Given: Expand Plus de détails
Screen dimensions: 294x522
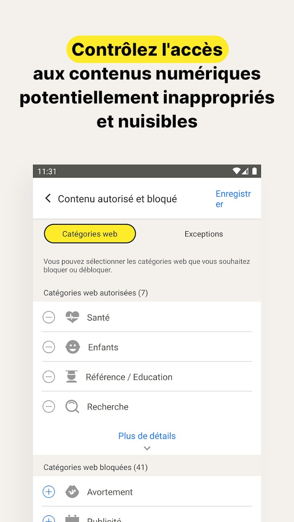Looking at the screenshot, I should tap(147, 436).
